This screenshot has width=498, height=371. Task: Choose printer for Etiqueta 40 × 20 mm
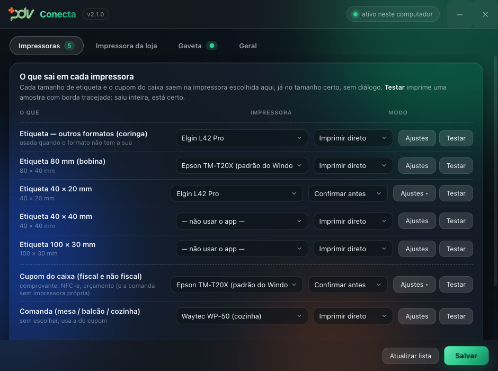coord(237,193)
